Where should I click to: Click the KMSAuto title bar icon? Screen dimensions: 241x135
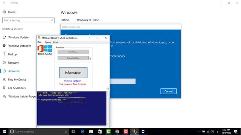point(39,38)
